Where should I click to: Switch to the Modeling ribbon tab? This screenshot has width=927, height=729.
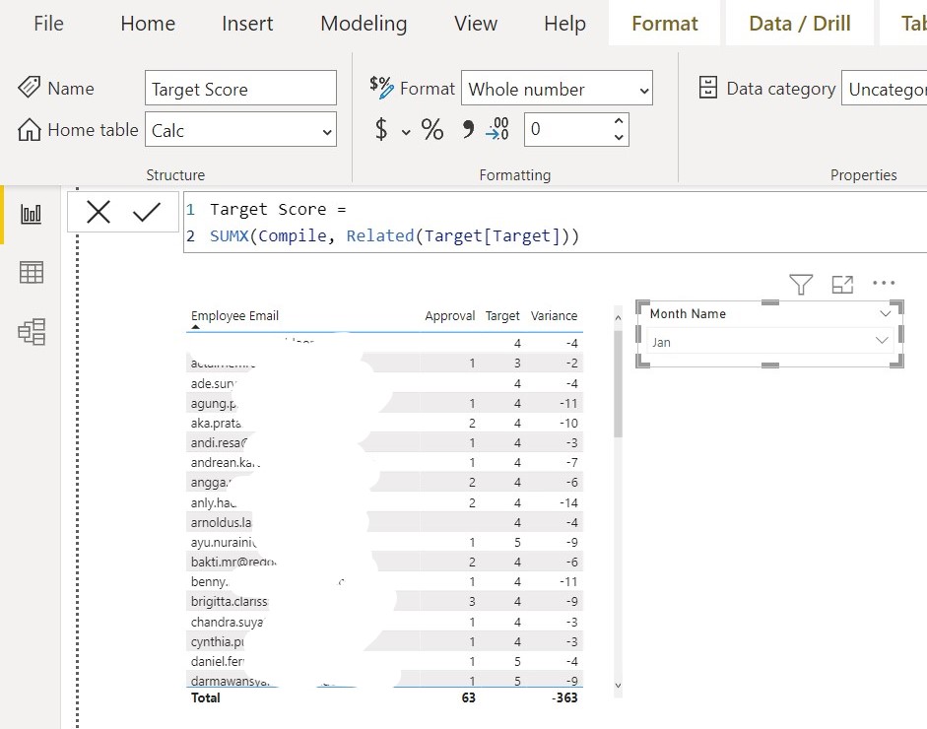click(x=364, y=23)
